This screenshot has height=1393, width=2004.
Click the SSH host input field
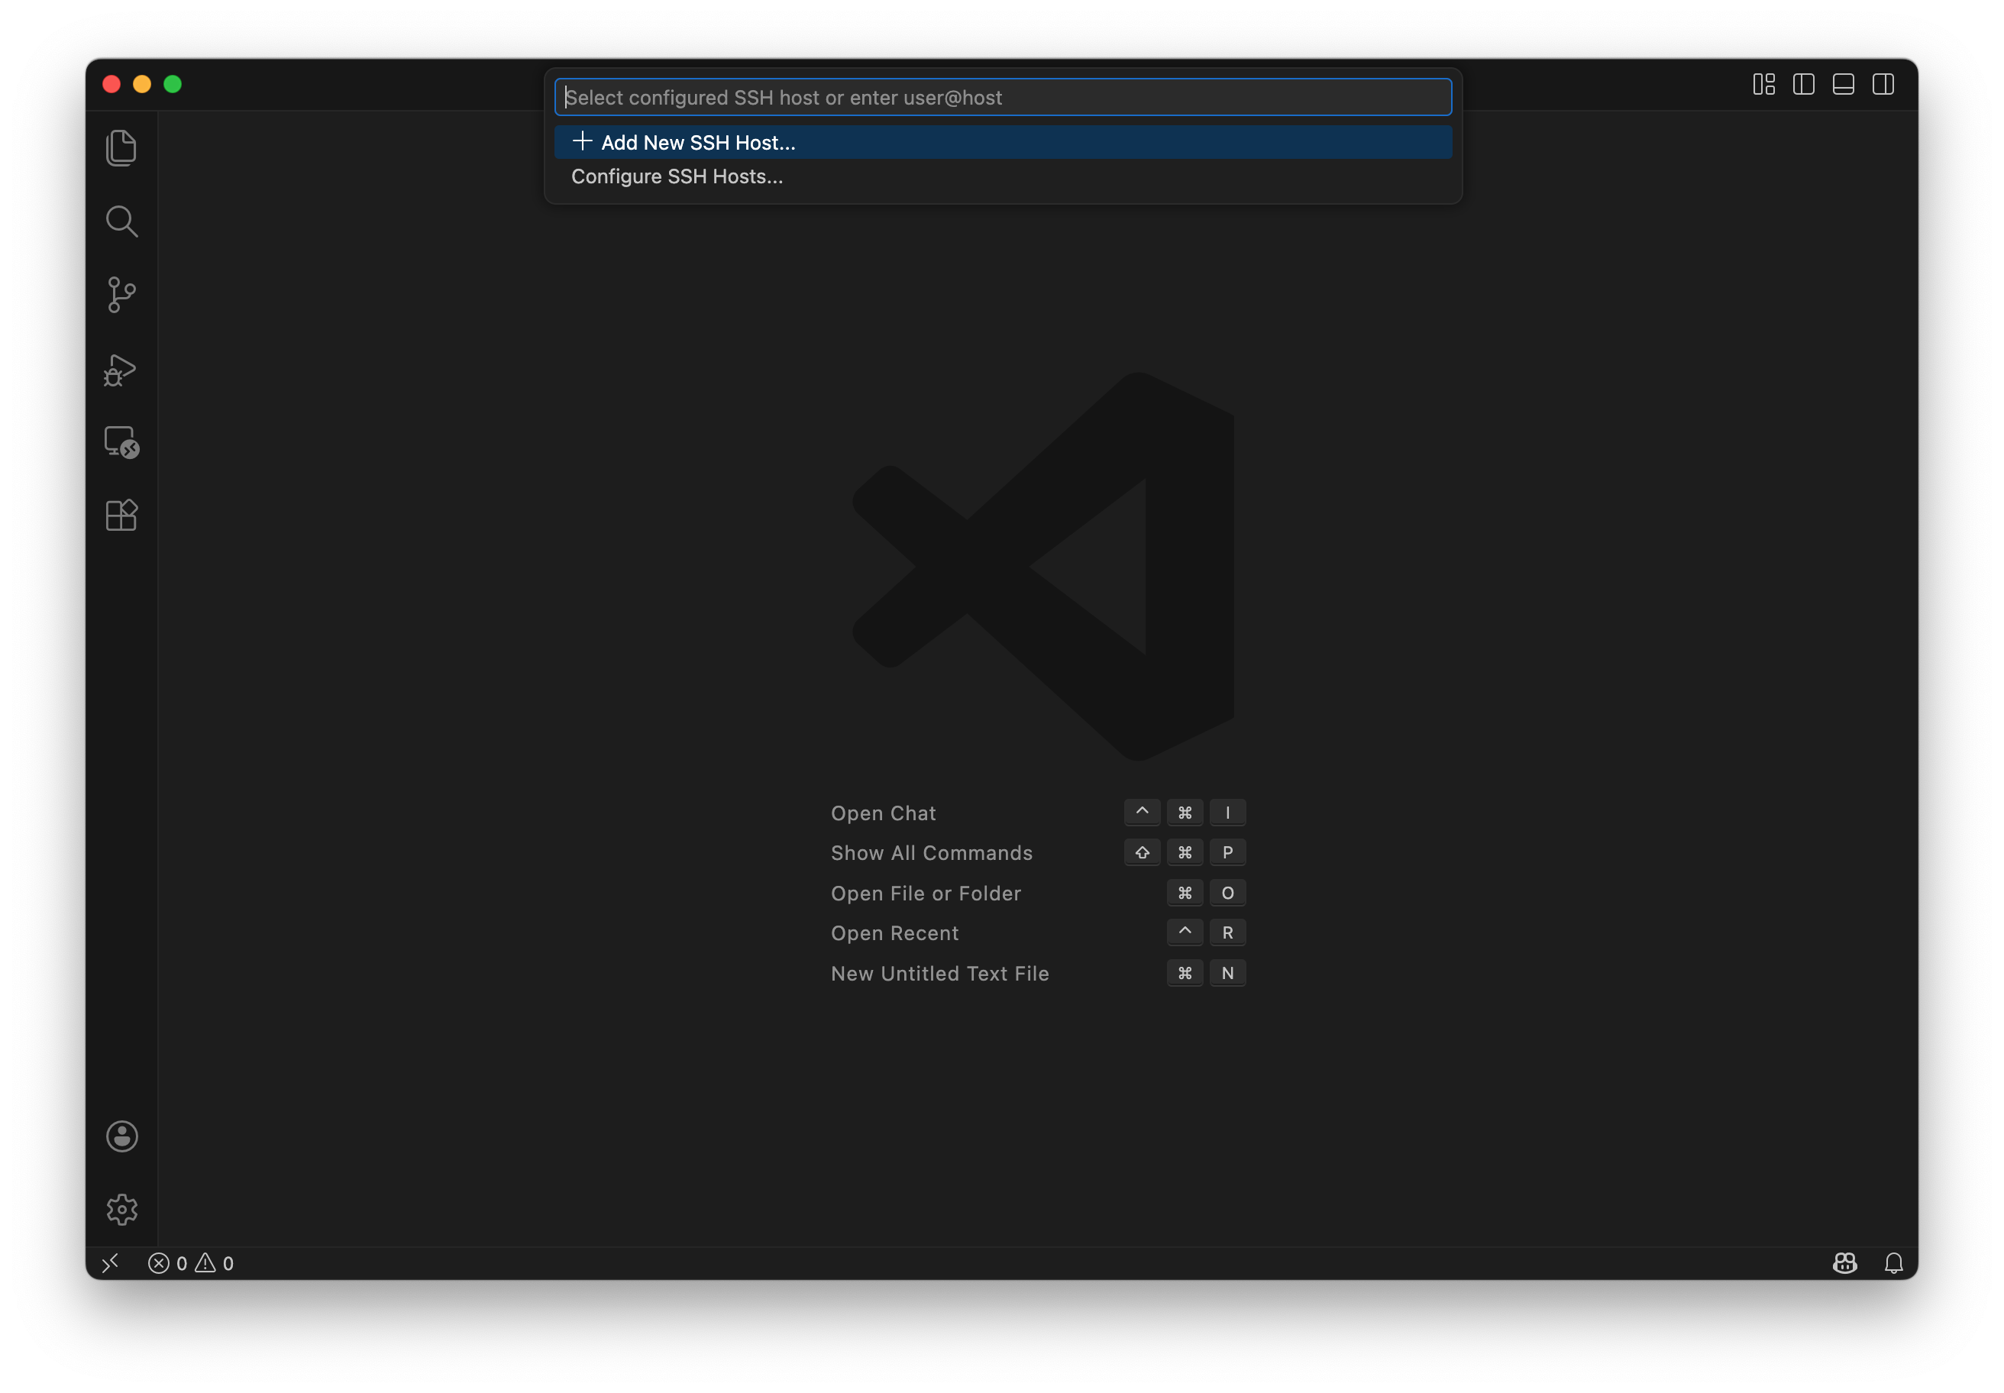click(1002, 97)
